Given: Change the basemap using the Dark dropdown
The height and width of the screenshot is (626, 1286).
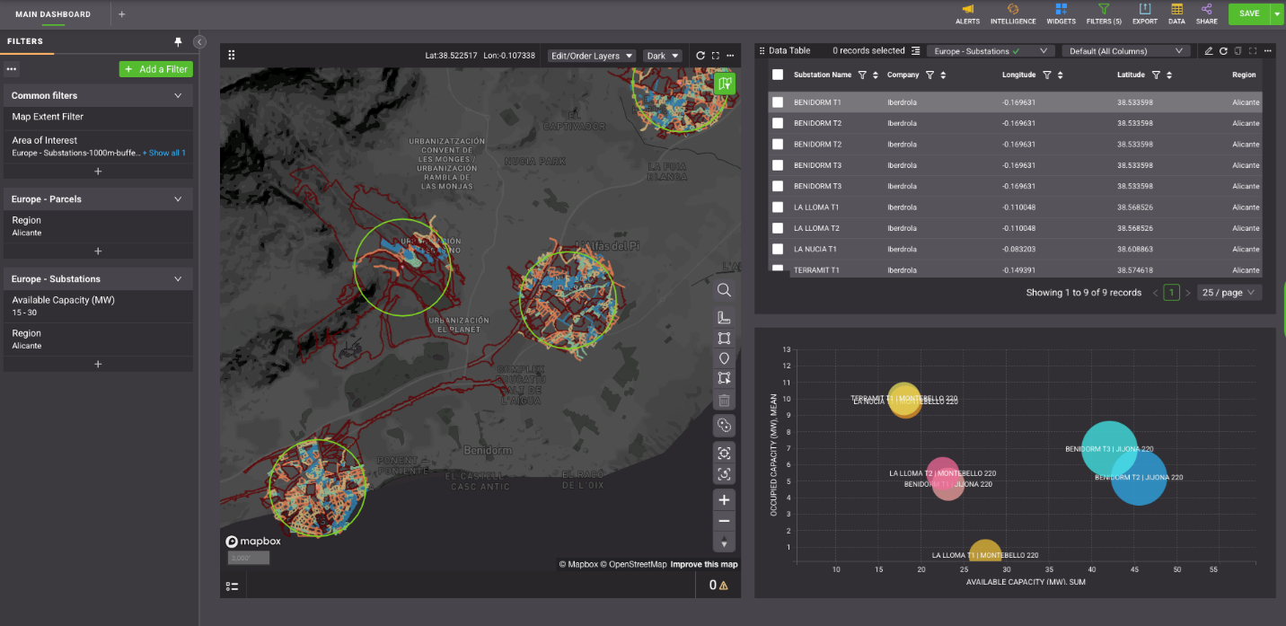Looking at the screenshot, I should 662,55.
